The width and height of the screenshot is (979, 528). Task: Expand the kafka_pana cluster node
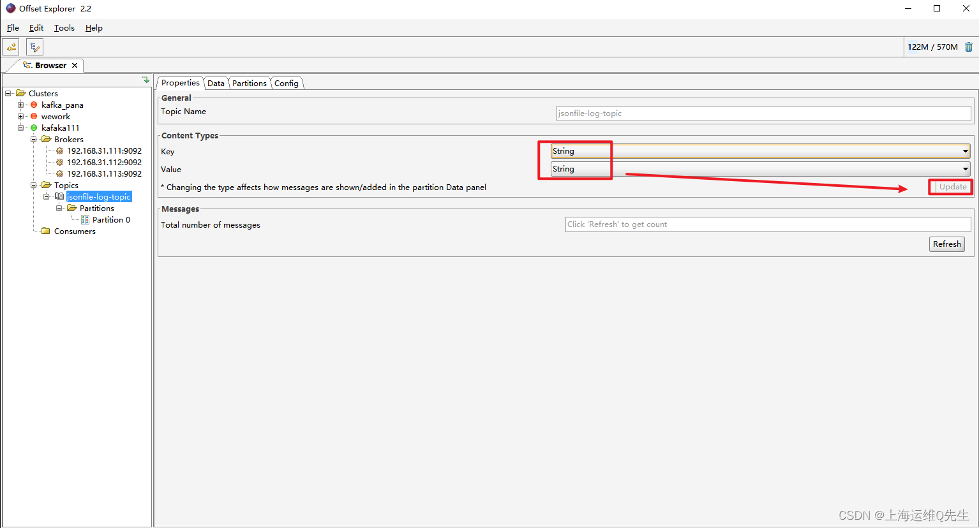[21, 105]
